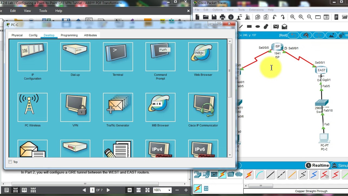Viewport: 348px width, 196px height.
Task: Select the Desktop tab
Action: point(49,35)
